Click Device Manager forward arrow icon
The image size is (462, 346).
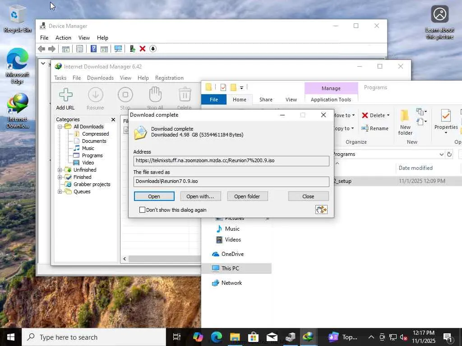click(x=51, y=49)
